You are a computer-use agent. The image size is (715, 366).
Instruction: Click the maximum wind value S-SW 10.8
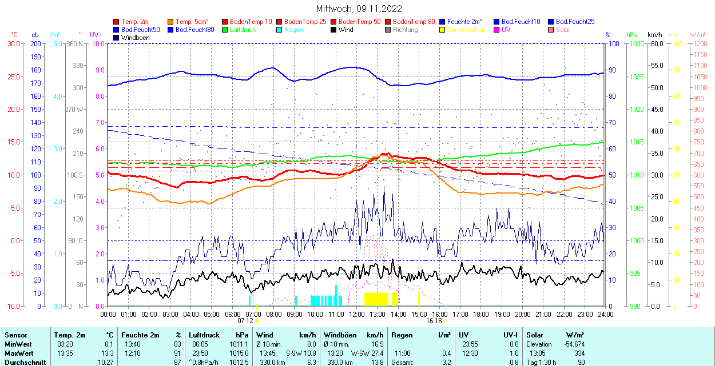[x=300, y=353]
